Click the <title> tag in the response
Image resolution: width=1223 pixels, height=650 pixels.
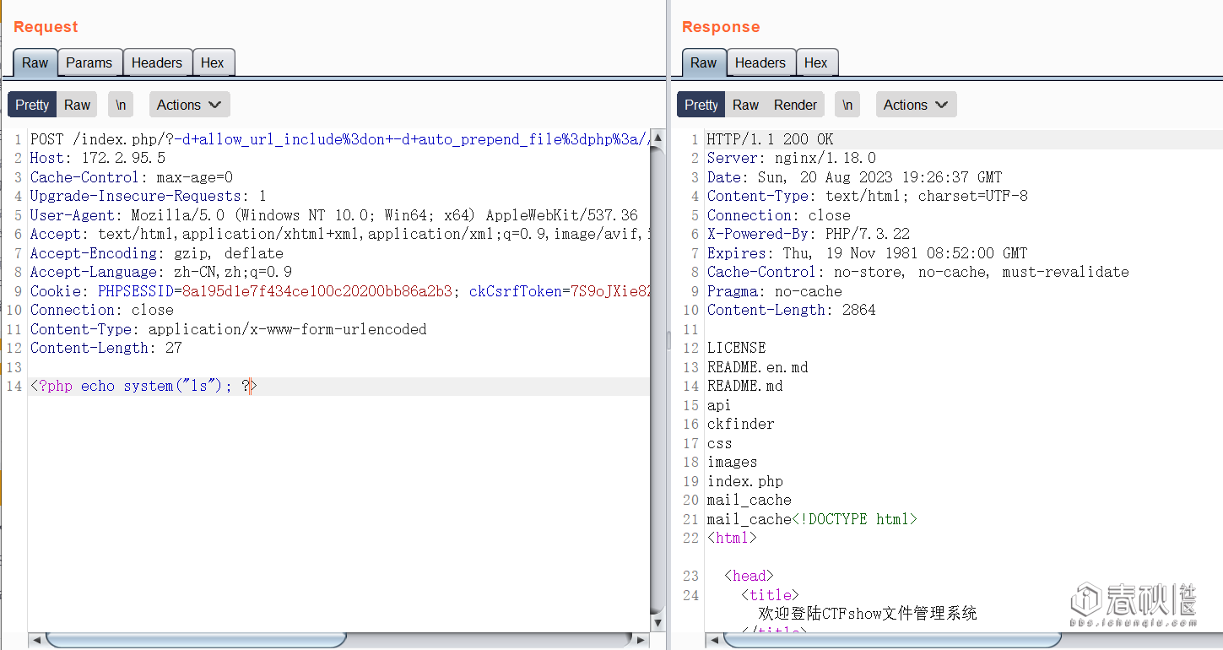click(770, 595)
